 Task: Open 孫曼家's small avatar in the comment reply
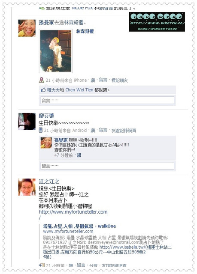[x=46, y=143]
